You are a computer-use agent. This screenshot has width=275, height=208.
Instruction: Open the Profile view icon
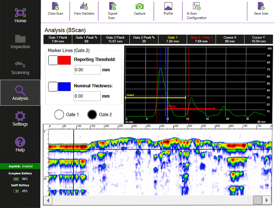click(x=168, y=7)
